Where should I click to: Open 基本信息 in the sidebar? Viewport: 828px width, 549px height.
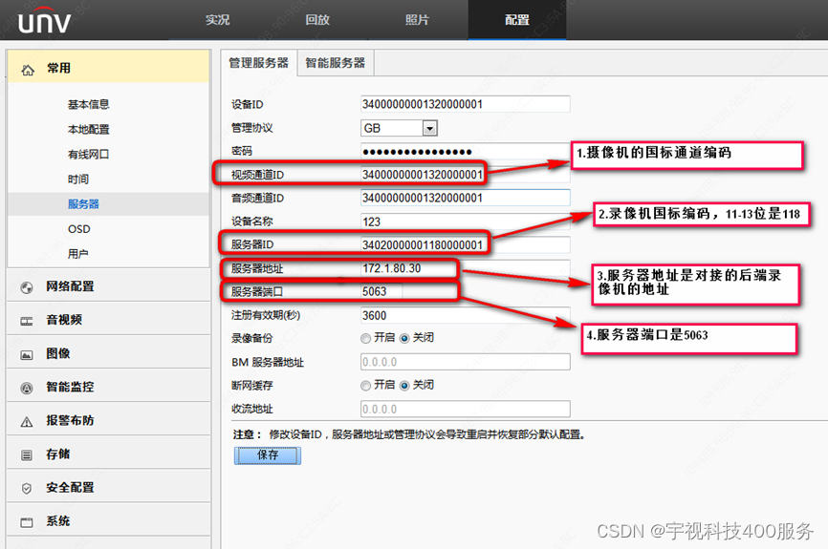[x=89, y=104]
